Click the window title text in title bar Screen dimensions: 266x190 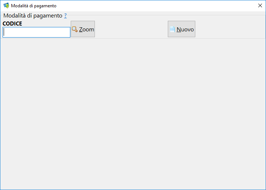tap(34, 6)
